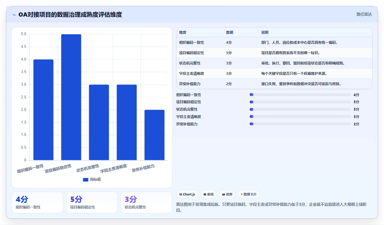
Task: Select table cell 项目编码稳定性
Action: click(191, 53)
